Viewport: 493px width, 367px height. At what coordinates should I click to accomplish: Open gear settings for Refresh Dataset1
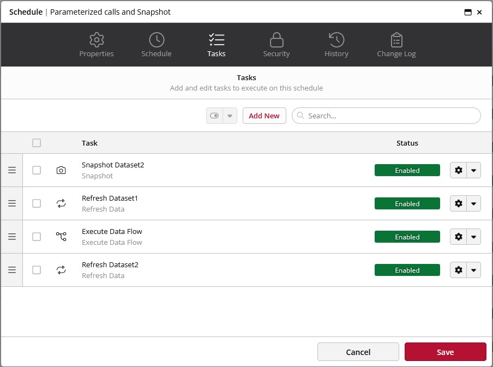click(x=459, y=203)
